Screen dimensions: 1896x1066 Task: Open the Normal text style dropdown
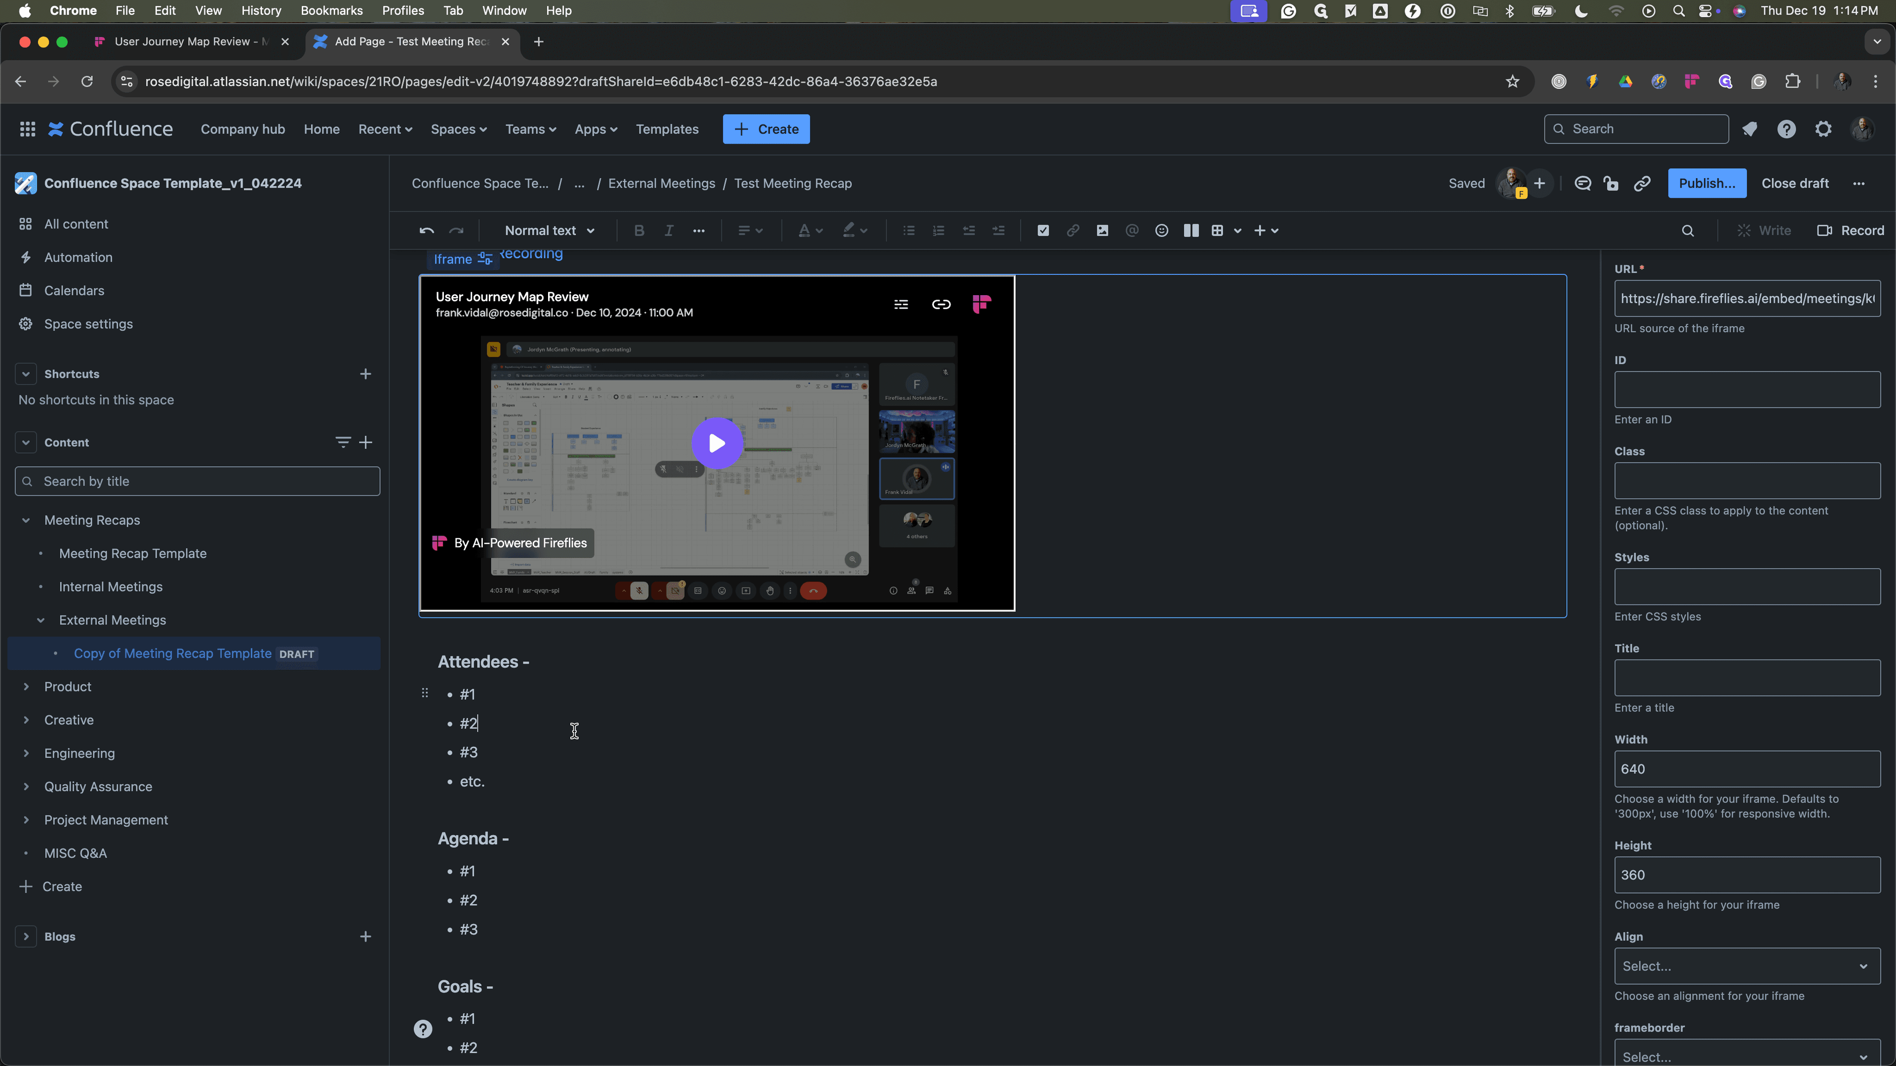(549, 231)
